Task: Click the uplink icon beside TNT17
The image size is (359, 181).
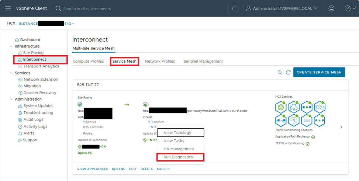Action: pos(145,140)
